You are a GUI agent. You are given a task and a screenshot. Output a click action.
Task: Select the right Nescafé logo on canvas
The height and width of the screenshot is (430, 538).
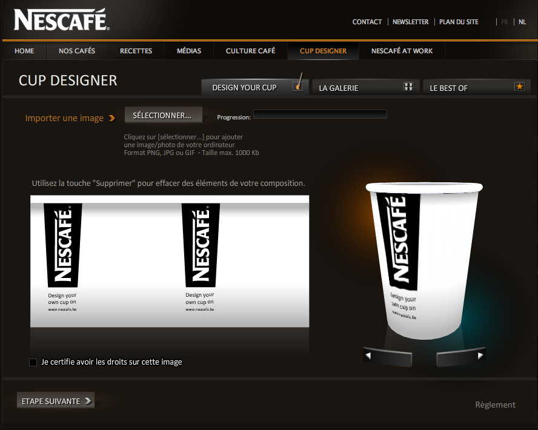click(x=201, y=245)
